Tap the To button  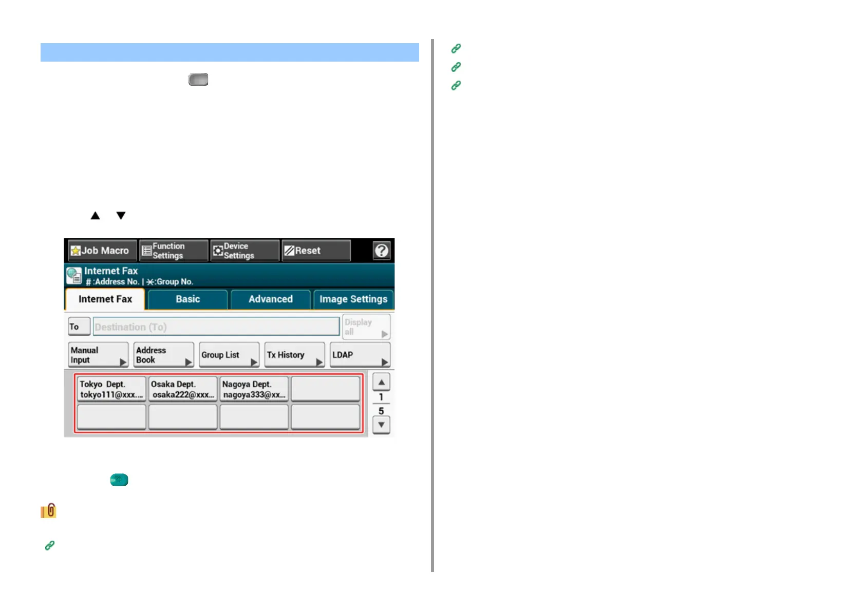[x=79, y=327]
